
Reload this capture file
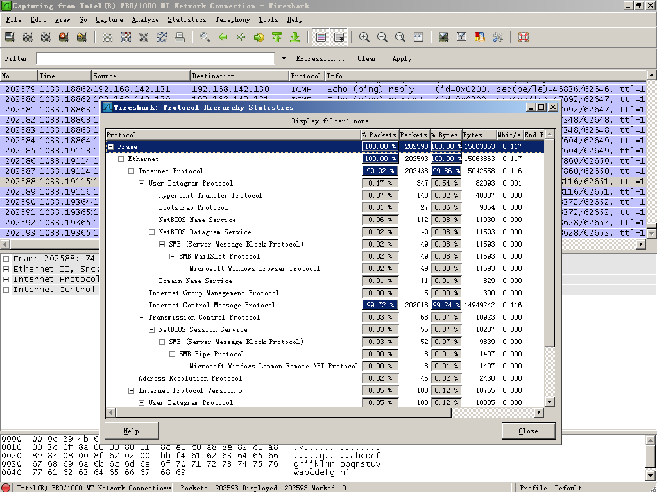pos(162,37)
